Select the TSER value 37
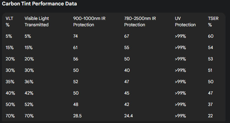The image size is (230, 123). pos(210,104)
